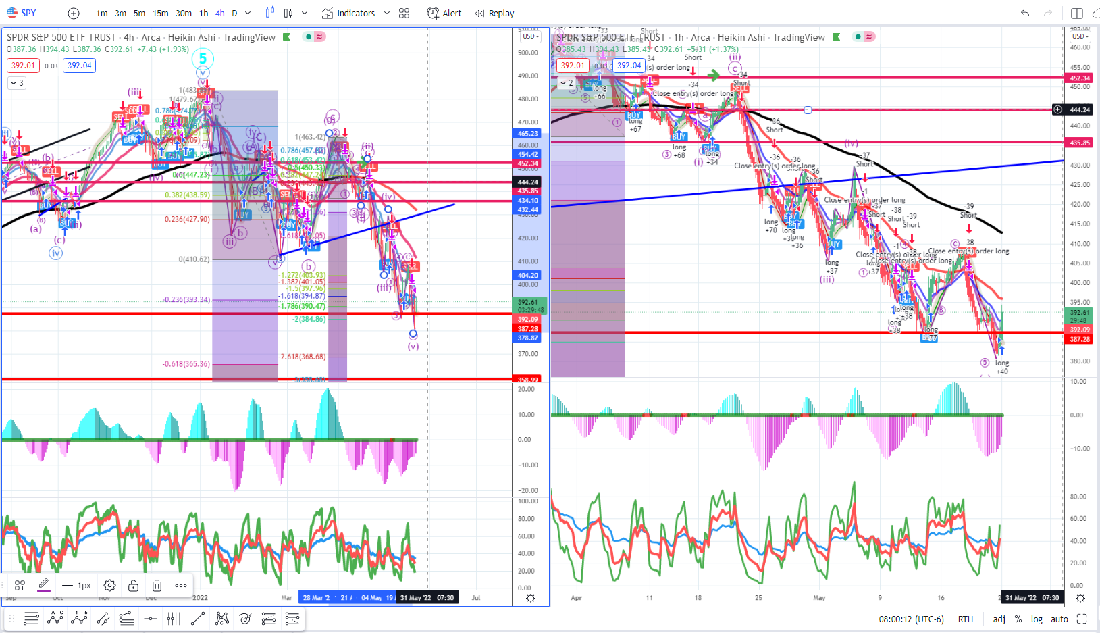The image size is (1100, 633).
Task: Open the RTH session menu
Action: 966,619
